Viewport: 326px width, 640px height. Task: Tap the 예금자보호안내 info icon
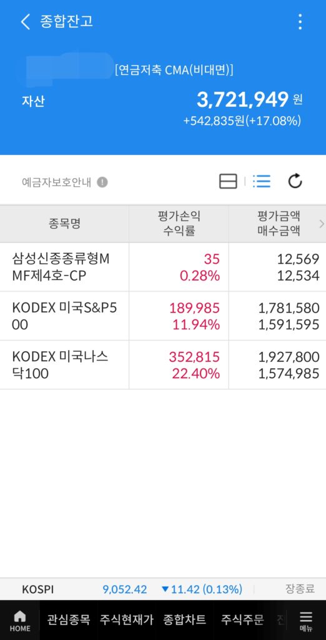click(x=102, y=182)
